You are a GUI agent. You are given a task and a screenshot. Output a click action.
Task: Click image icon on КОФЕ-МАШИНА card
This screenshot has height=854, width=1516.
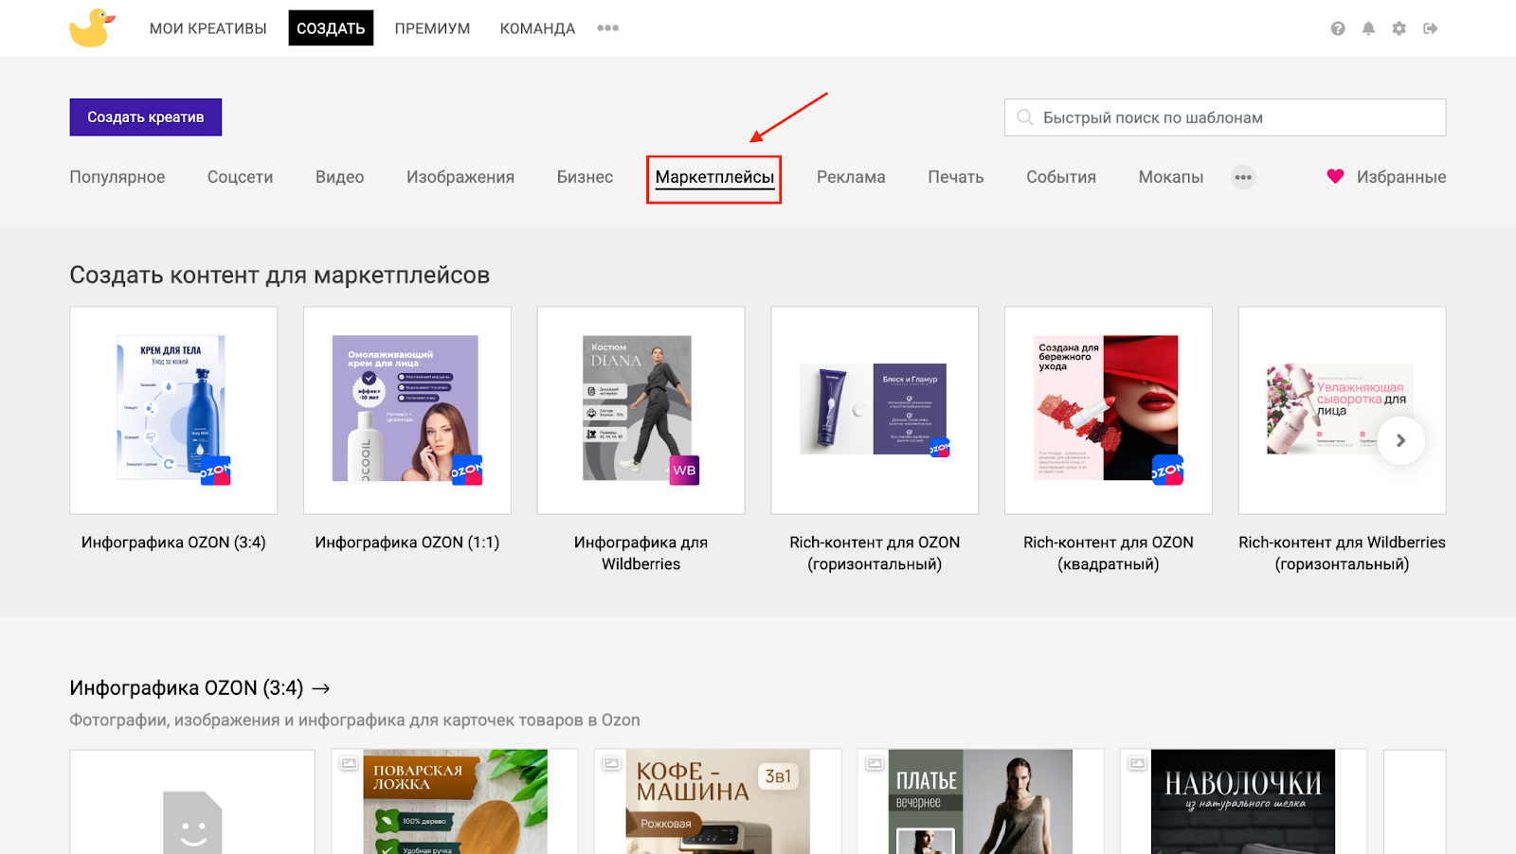611,762
